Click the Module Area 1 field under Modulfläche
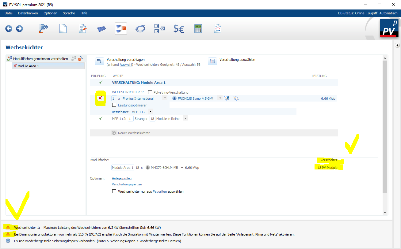The width and height of the screenshot is (401, 249). pos(123,168)
